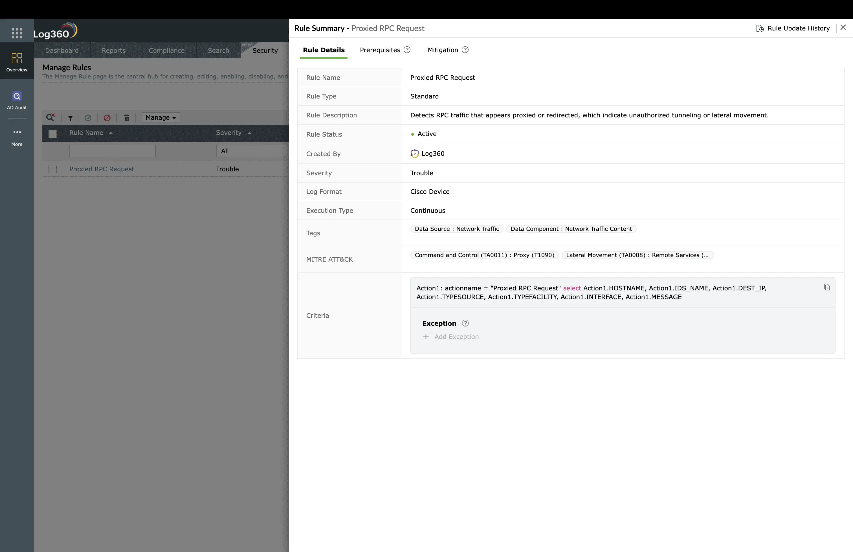Image resolution: width=853 pixels, height=552 pixels.
Task: Open the More sidebar menu
Action: click(17, 138)
